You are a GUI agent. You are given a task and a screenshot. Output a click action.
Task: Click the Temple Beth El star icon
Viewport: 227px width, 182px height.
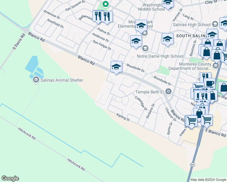168,91
